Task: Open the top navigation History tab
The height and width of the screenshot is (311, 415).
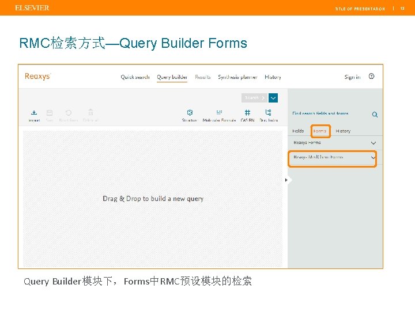Action: (x=273, y=77)
